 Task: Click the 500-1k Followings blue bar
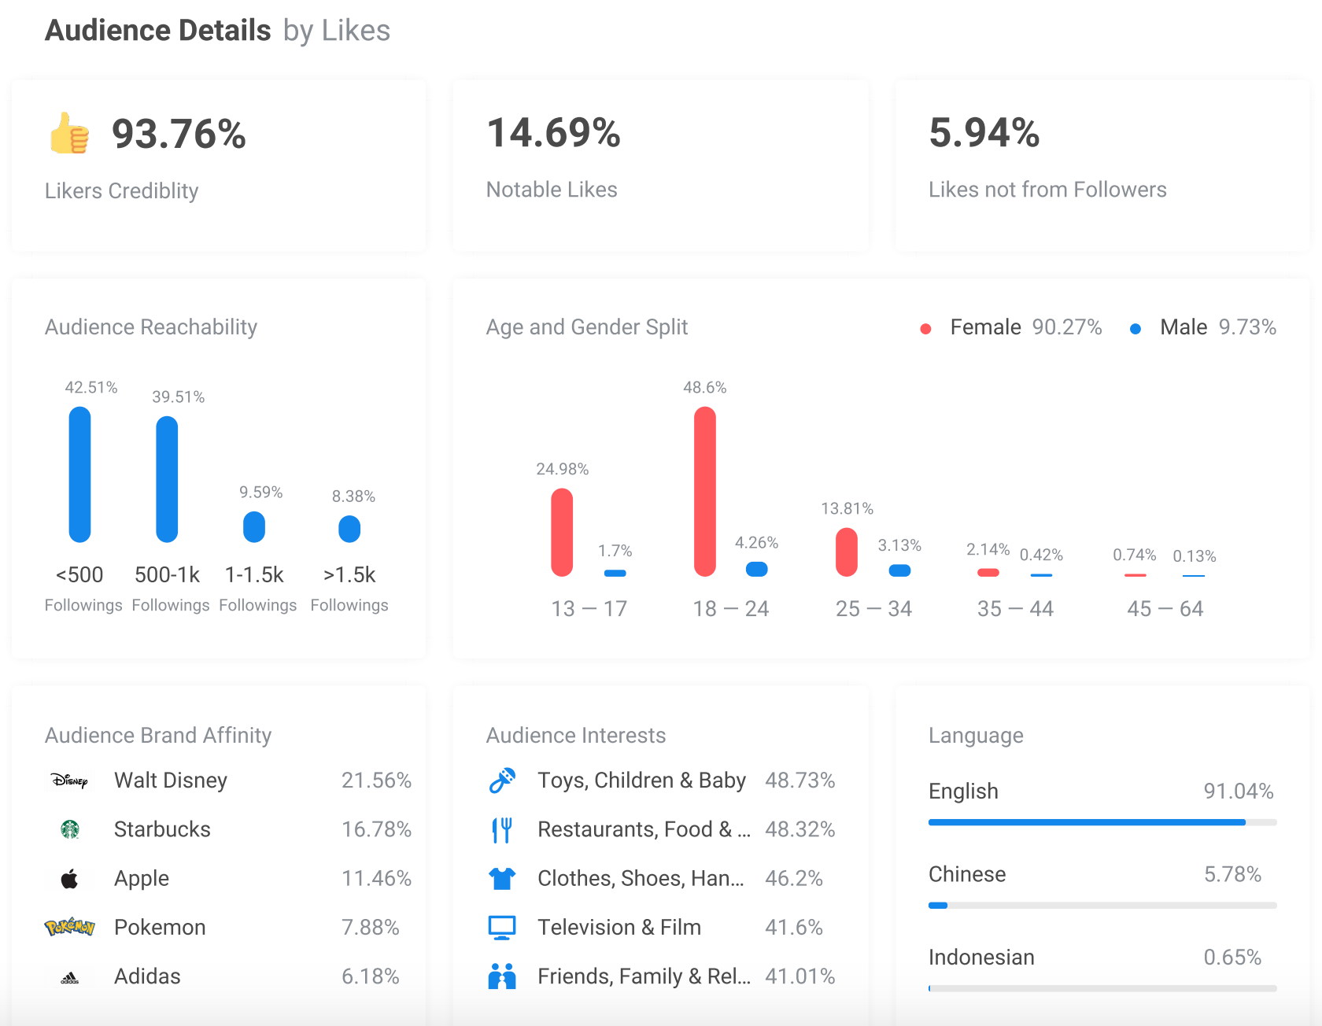167,479
